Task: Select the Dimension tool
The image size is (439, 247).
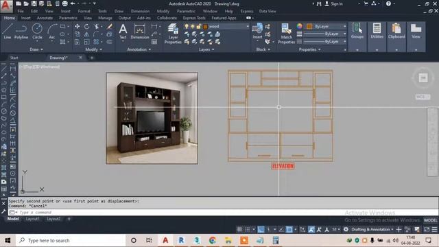Action: 140,31
